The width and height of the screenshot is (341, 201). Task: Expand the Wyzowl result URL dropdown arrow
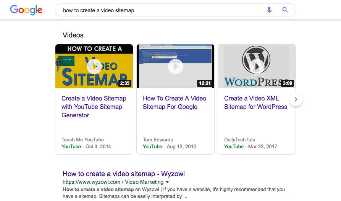[x=167, y=182]
